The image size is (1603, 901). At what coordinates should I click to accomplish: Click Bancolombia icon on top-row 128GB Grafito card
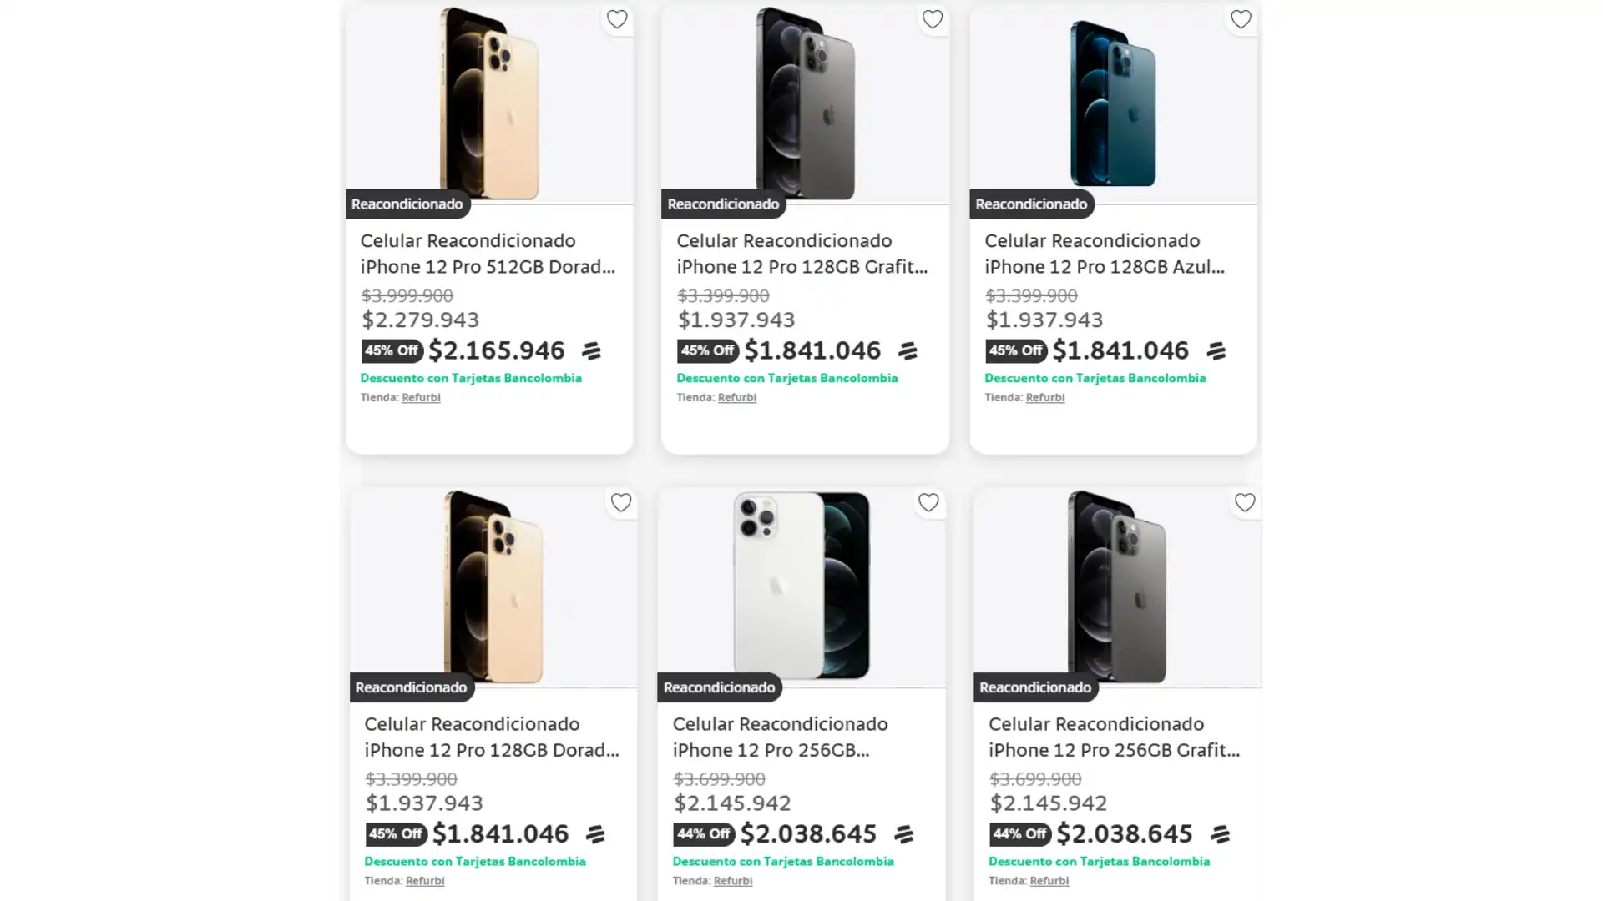point(908,351)
